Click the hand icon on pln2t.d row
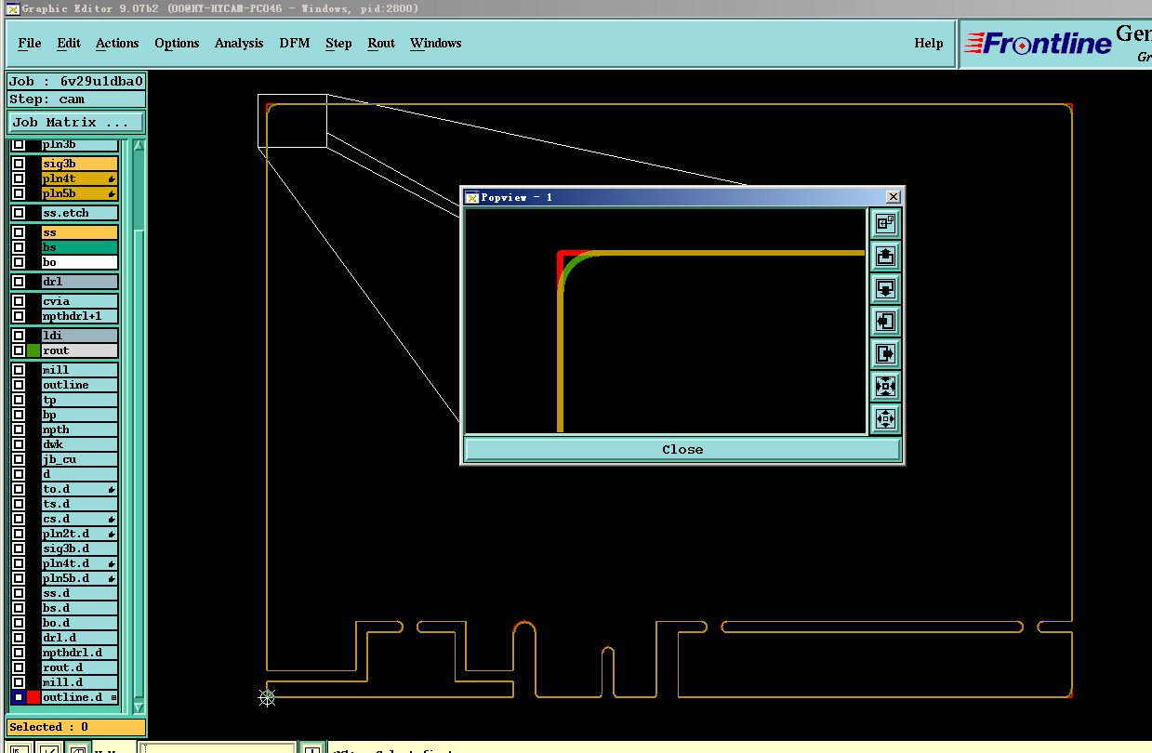The height and width of the screenshot is (753, 1152). 112,534
